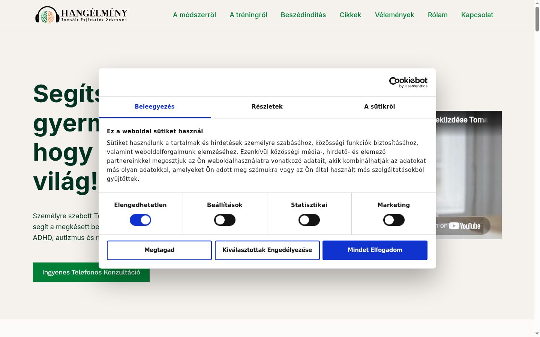Enable the Marketing cookie switch
540x337 pixels.
tap(394, 220)
